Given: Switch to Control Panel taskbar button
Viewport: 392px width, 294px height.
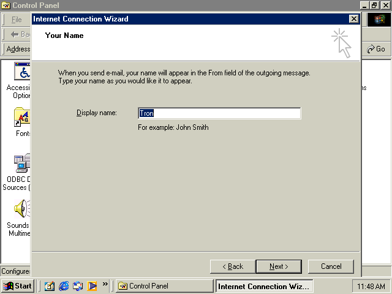Looking at the screenshot, I should click(x=164, y=286).
